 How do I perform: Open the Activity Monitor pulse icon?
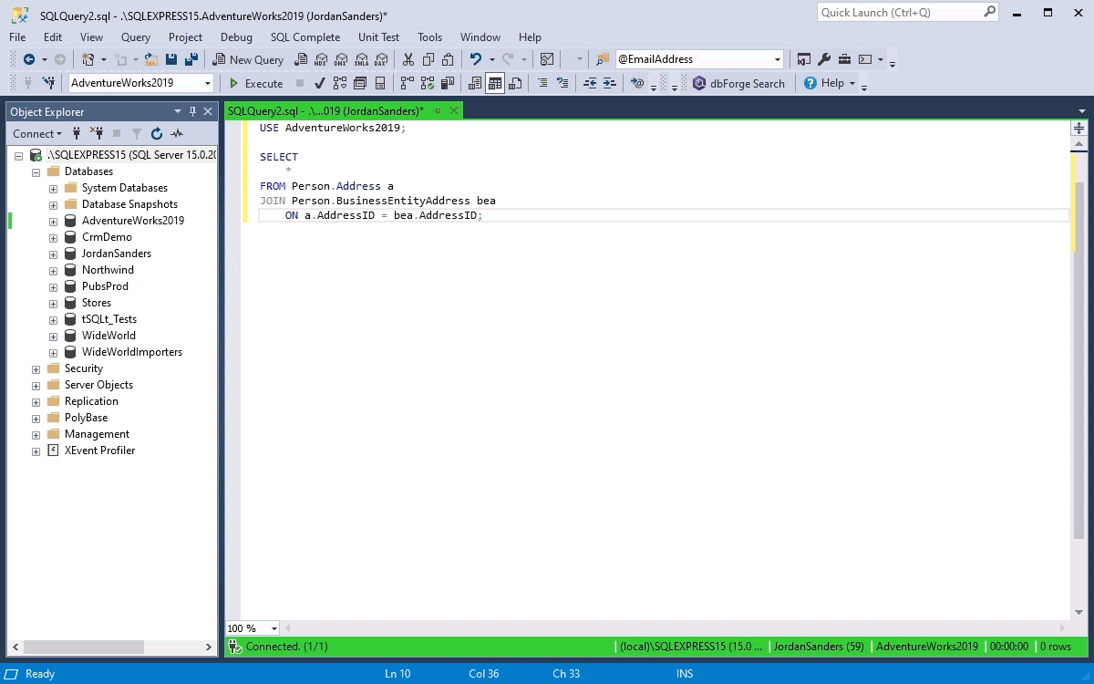[x=177, y=134]
